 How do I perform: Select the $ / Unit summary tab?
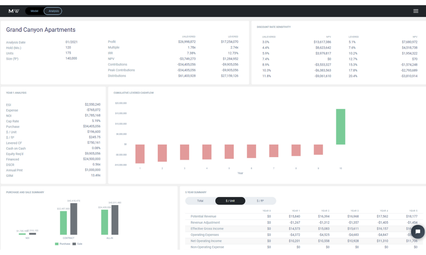230,201
